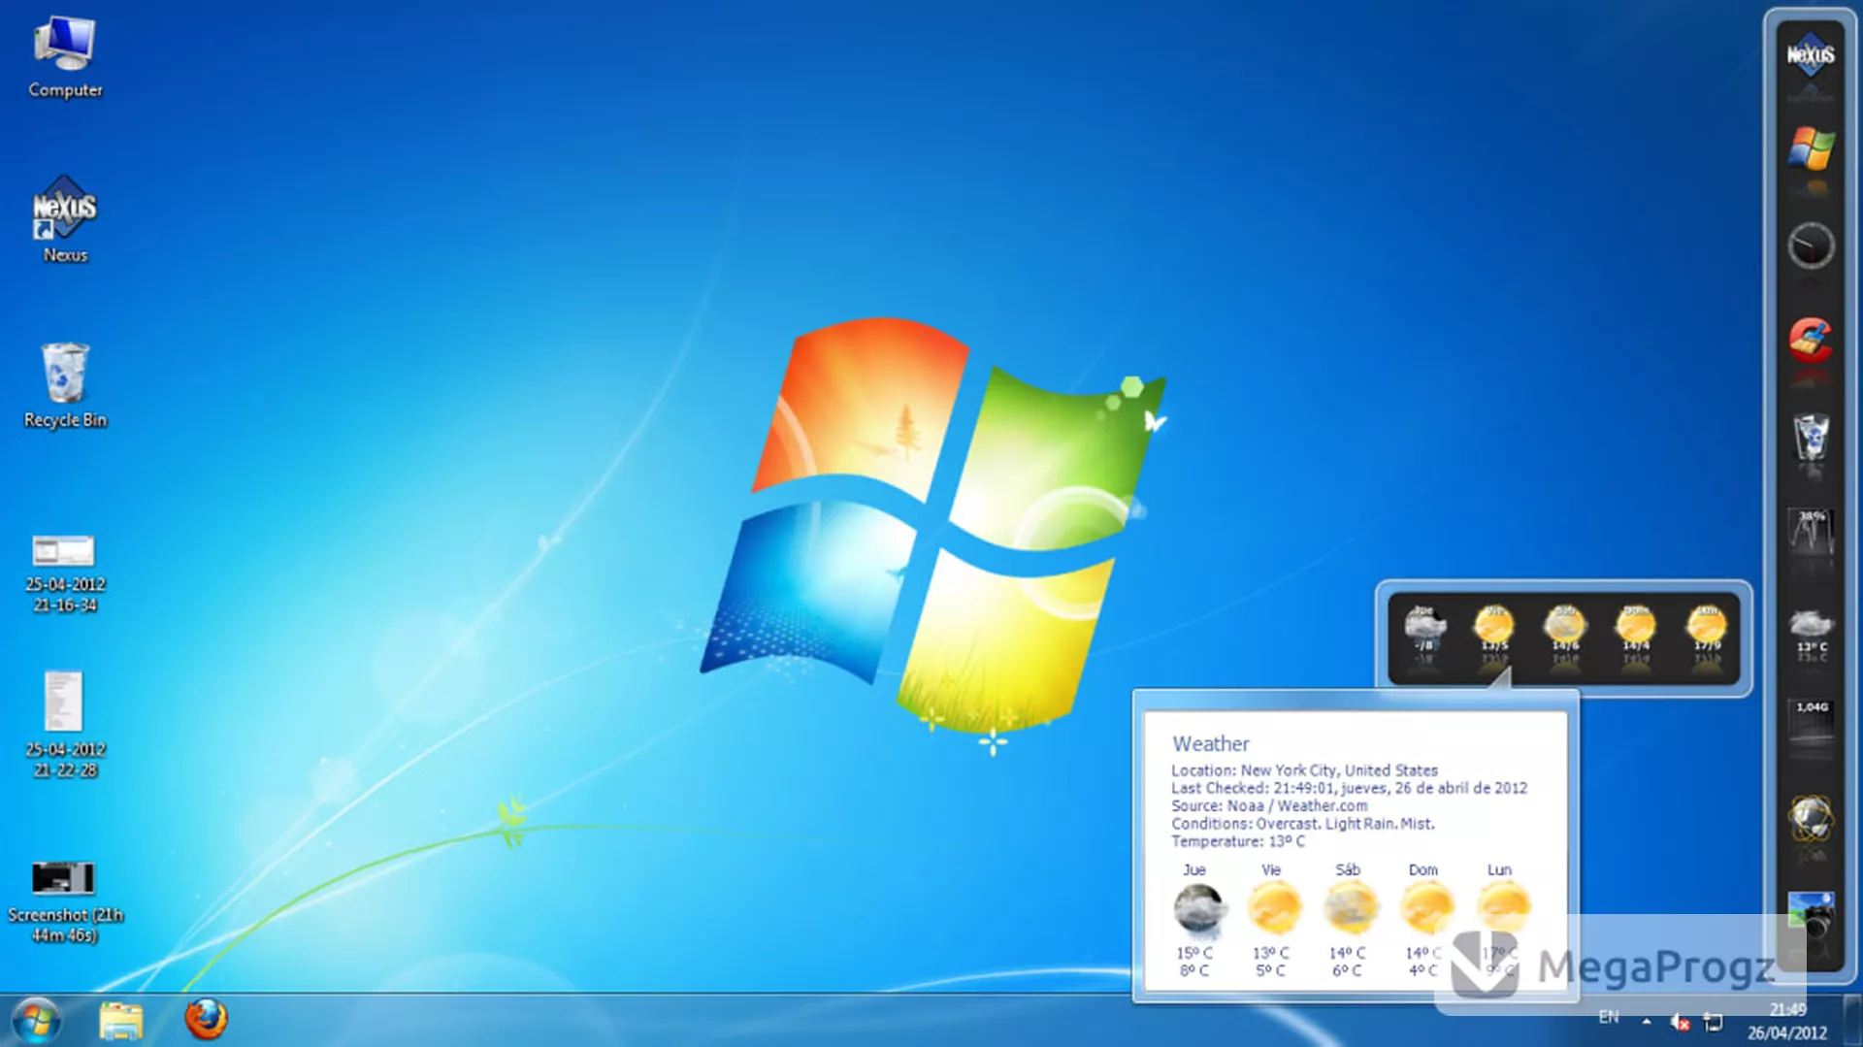Show hidden tray icons arrow

tap(1647, 1021)
